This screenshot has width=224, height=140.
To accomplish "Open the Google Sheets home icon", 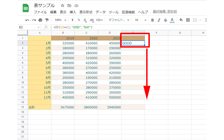I will (x=26, y=8).
